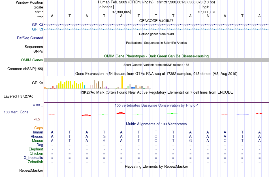Image resolution: width=269 pixels, height=177 pixels.
Task: Open the RefSeq Curated track label
Action: coord(30,38)
